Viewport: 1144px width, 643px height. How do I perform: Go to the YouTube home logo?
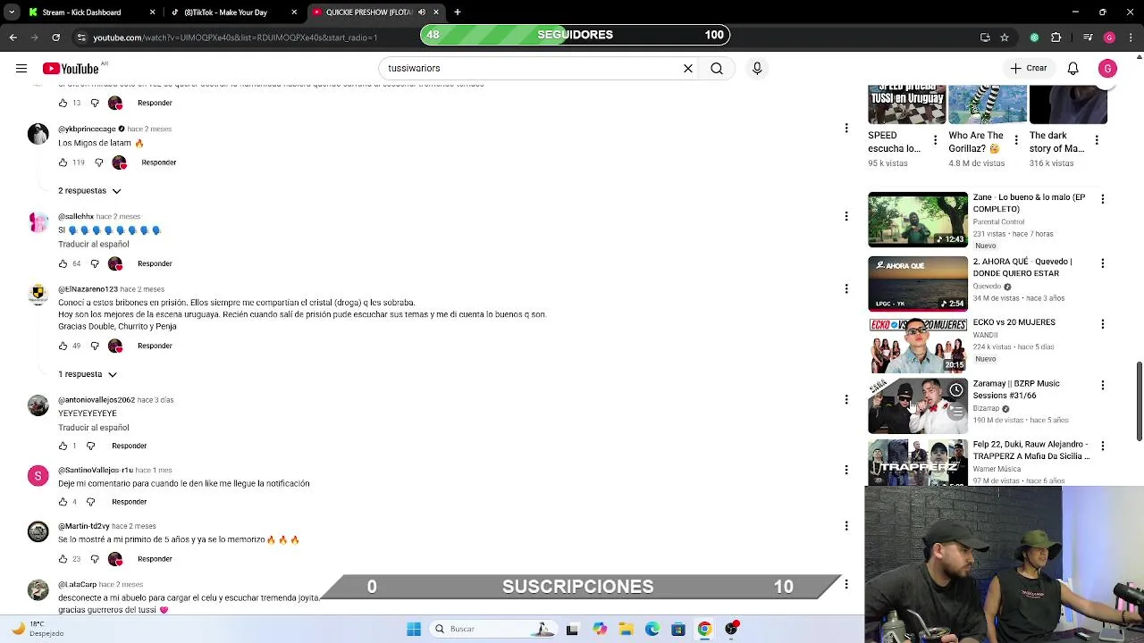[x=71, y=69]
